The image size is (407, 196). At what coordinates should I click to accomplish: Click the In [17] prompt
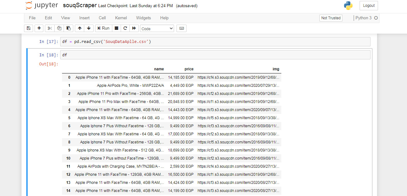coord(49,42)
